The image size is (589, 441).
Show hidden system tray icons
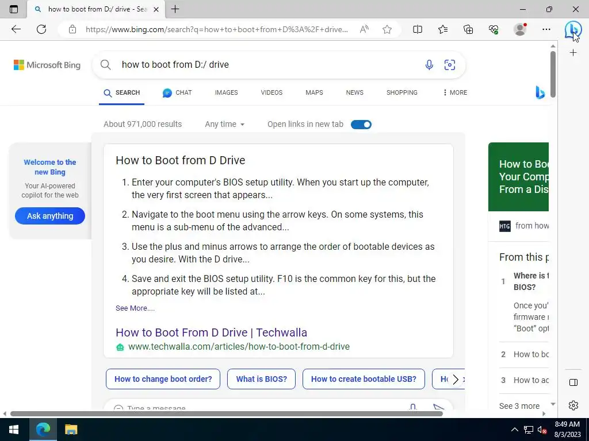[x=515, y=430]
